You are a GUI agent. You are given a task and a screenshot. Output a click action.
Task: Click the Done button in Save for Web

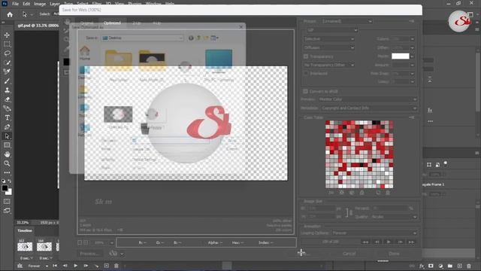tap(394, 254)
